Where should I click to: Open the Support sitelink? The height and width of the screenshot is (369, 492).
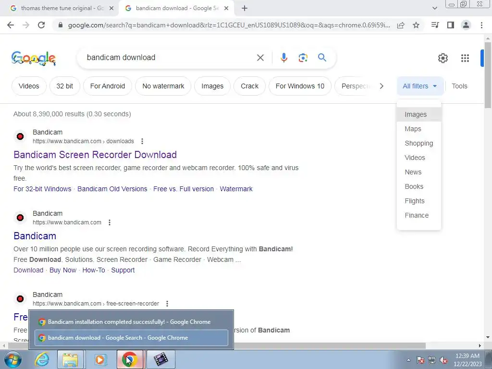pyautogui.click(x=123, y=270)
